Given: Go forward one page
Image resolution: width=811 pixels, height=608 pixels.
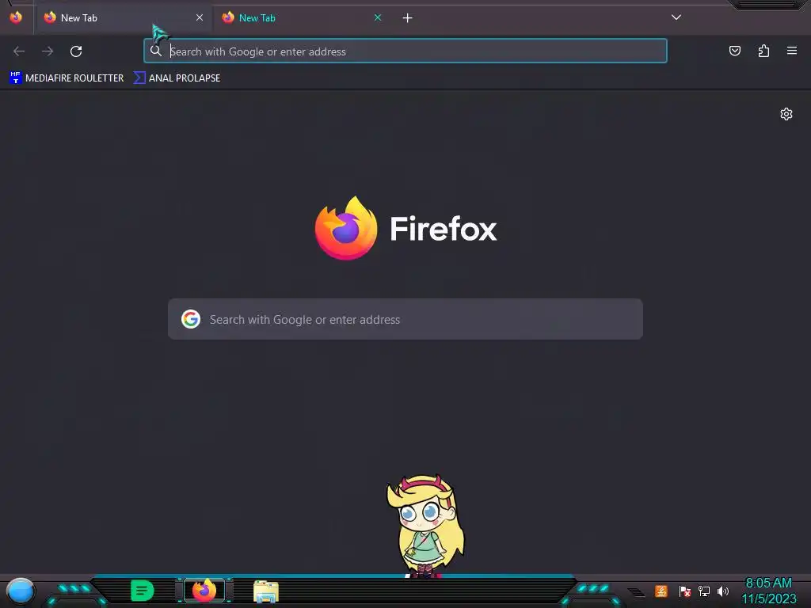Looking at the screenshot, I should tap(48, 51).
